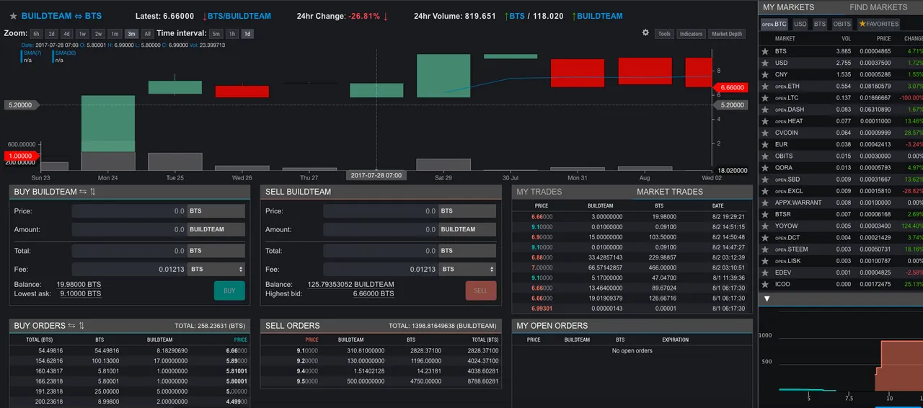
Task: Swap icon in BUY ORDERS header
Action: click(71, 326)
